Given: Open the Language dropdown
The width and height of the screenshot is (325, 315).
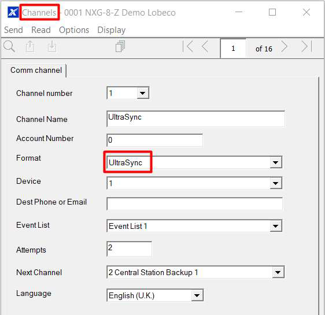Looking at the screenshot, I should 197,295.
